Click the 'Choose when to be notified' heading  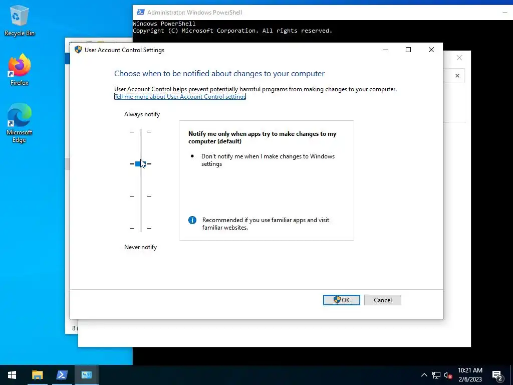point(219,73)
